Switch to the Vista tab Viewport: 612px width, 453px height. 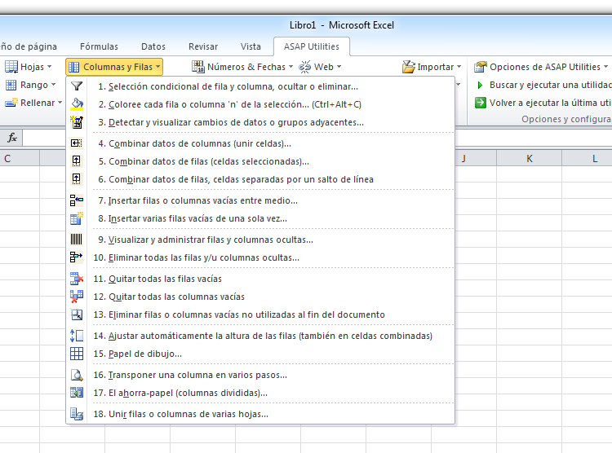(x=251, y=46)
